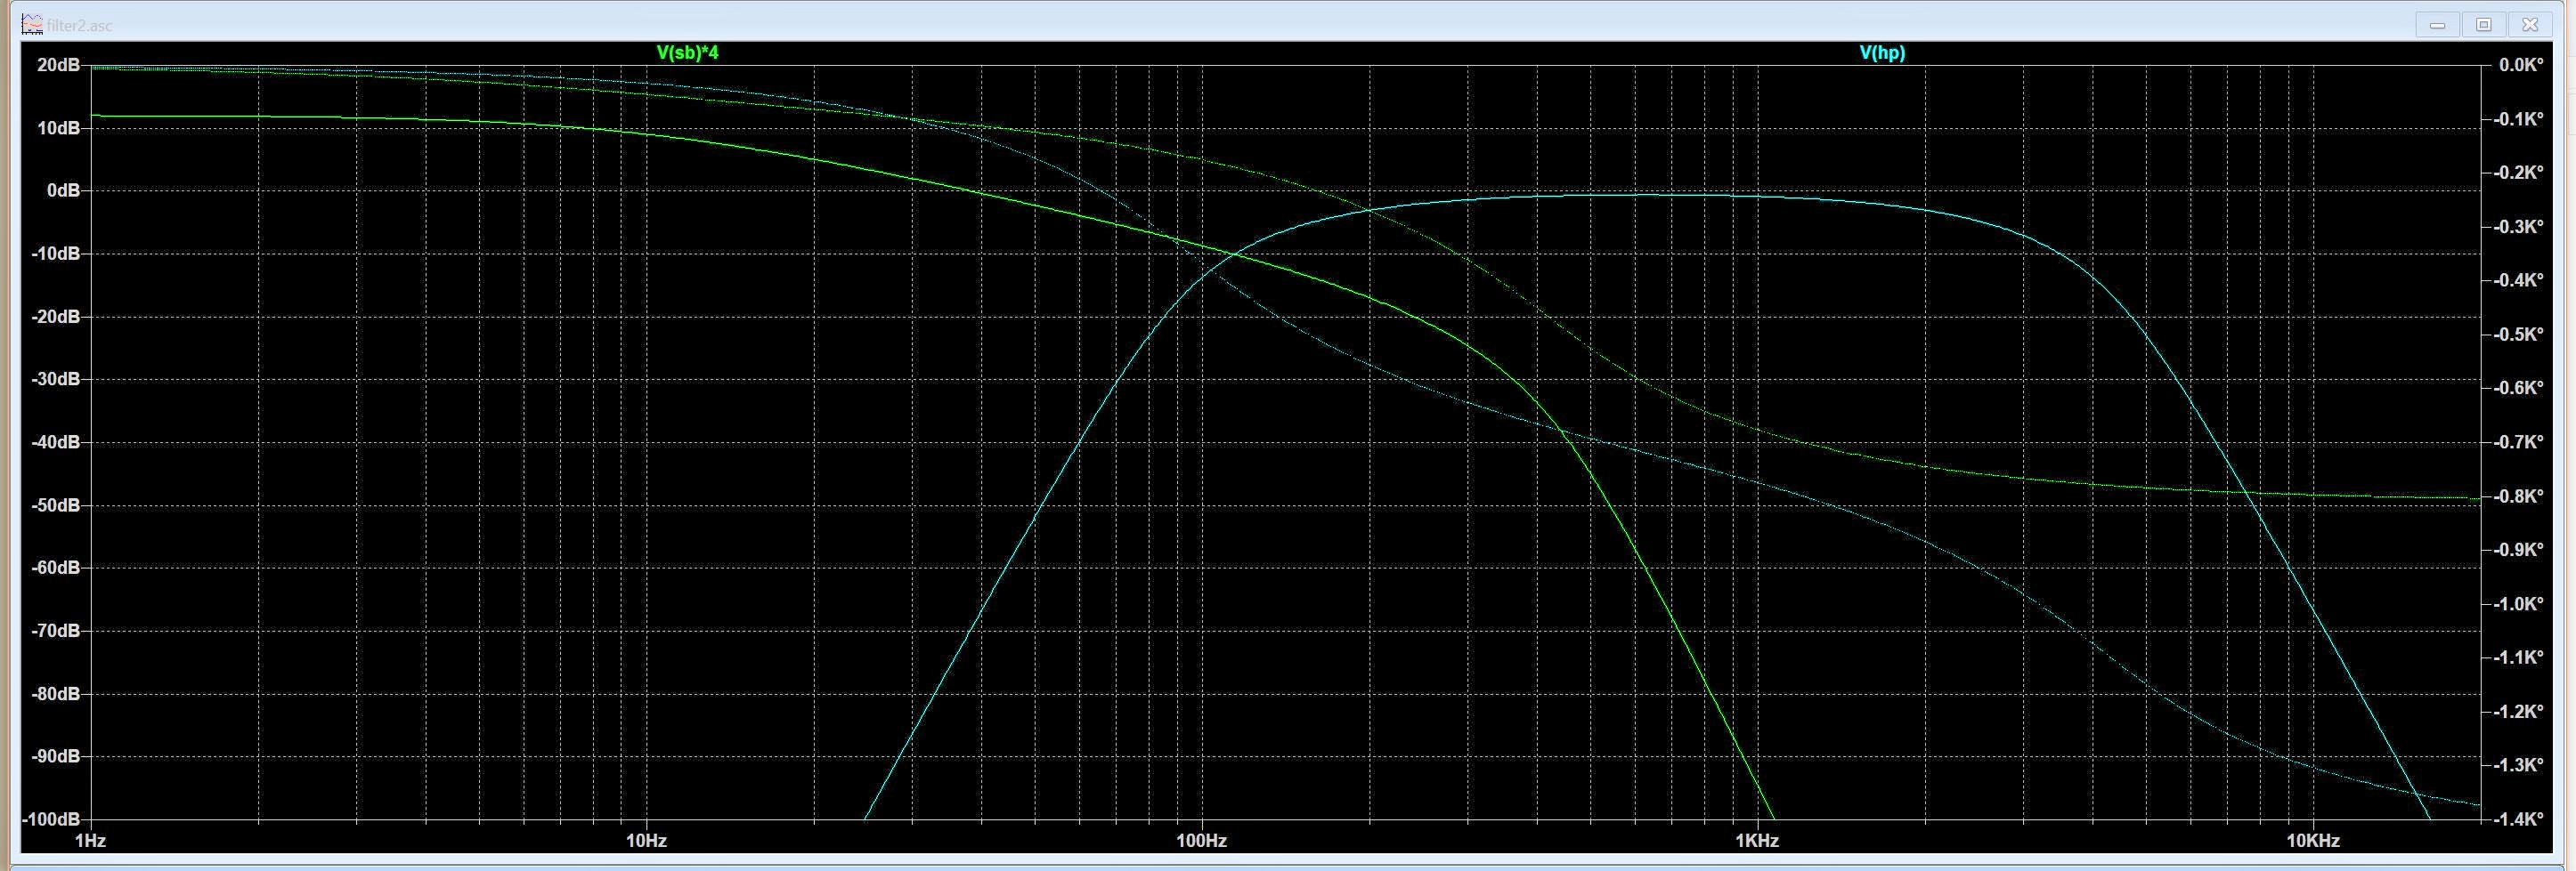Screen dimensions: 2576x871
Task: Click the filter2.asc window title text
Action: 80,26
